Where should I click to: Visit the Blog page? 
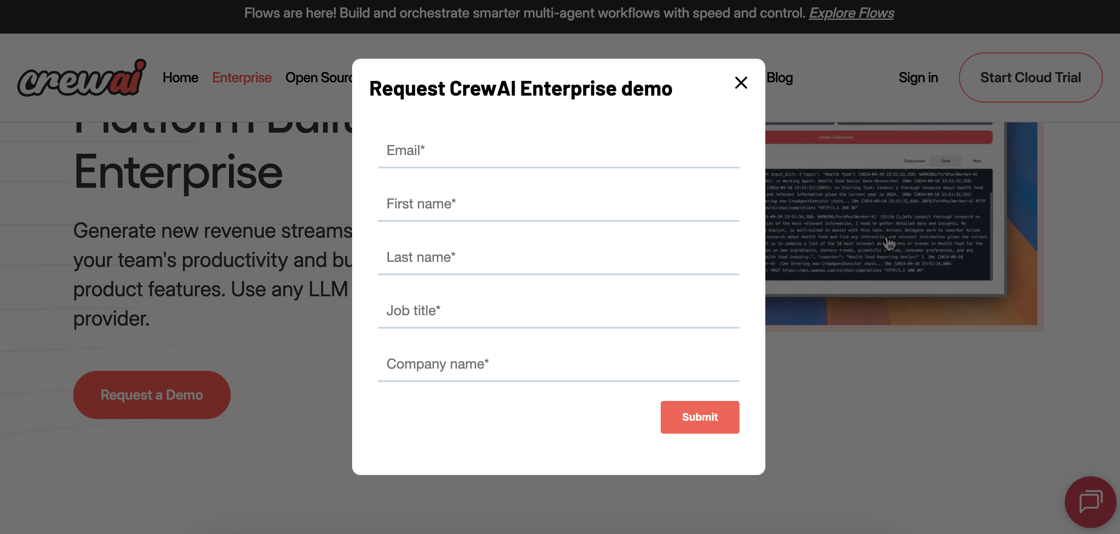pyautogui.click(x=780, y=78)
